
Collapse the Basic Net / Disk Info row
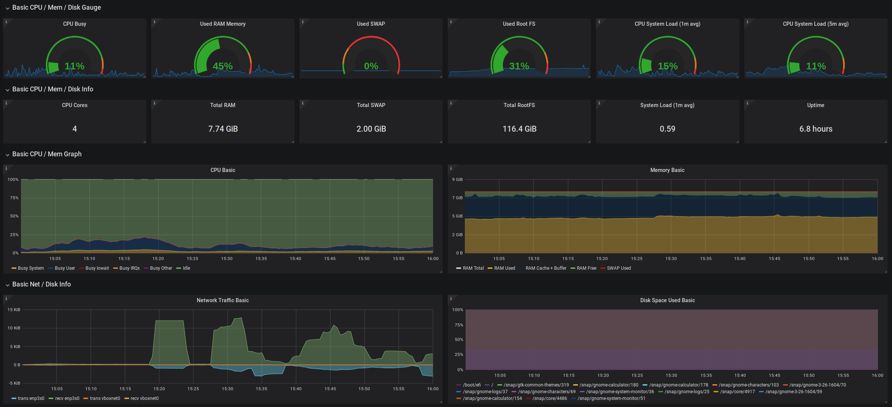click(x=41, y=284)
